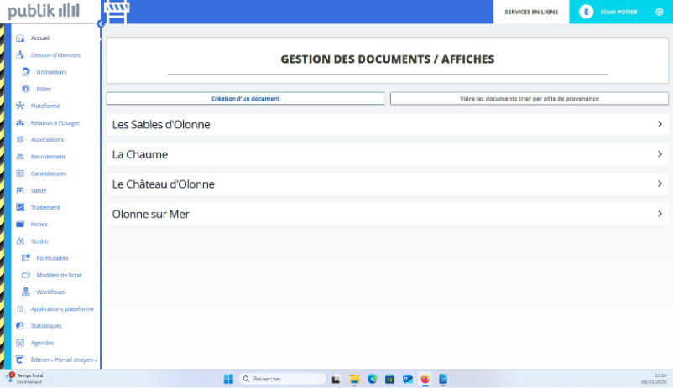This screenshot has width=673, height=388.
Task: Open the Rôles link
Action: pos(44,89)
